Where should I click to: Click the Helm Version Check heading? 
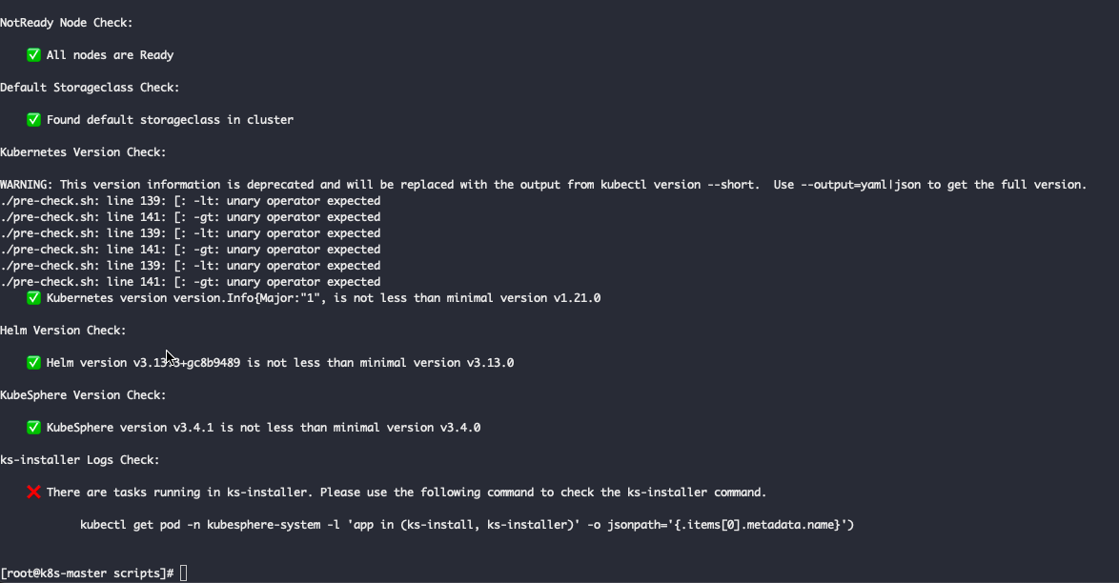[63, 331]
